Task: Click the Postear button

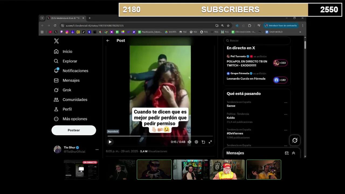Action: click(x=74, y=130)
